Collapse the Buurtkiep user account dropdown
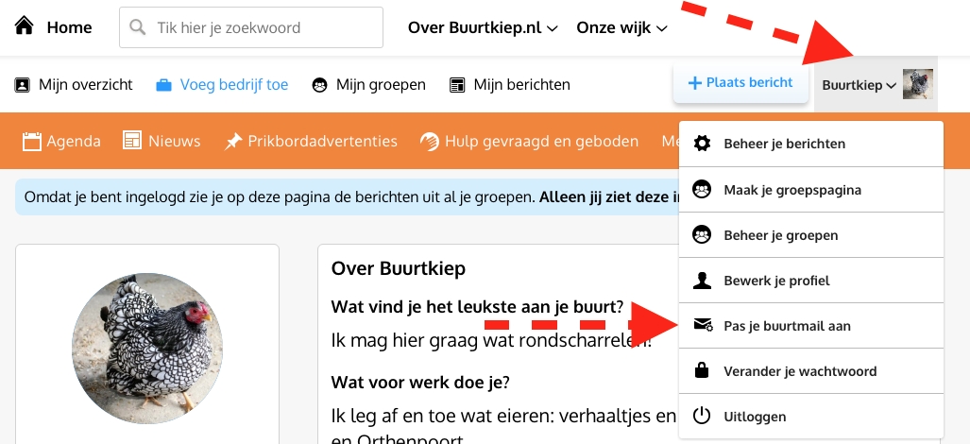 click(x=875, y=85)
